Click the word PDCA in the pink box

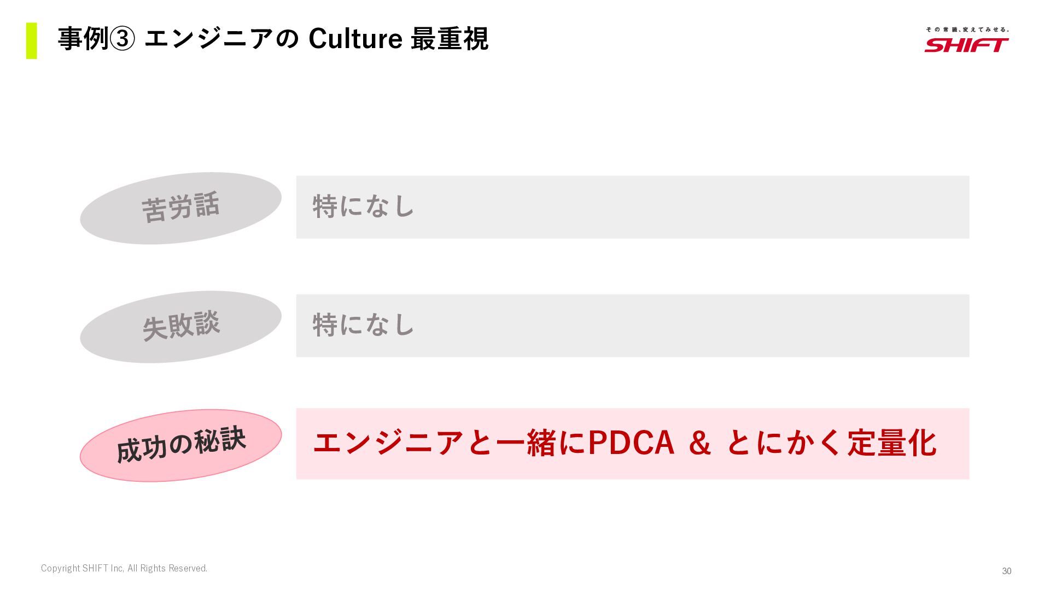point(631,443)
